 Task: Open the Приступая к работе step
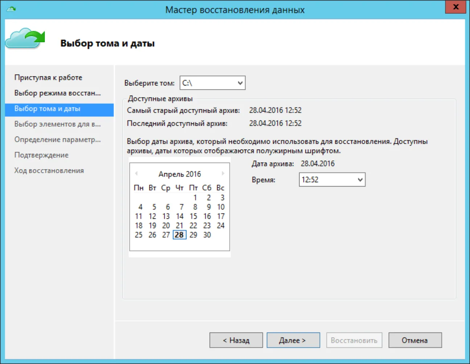click(48, 78)
